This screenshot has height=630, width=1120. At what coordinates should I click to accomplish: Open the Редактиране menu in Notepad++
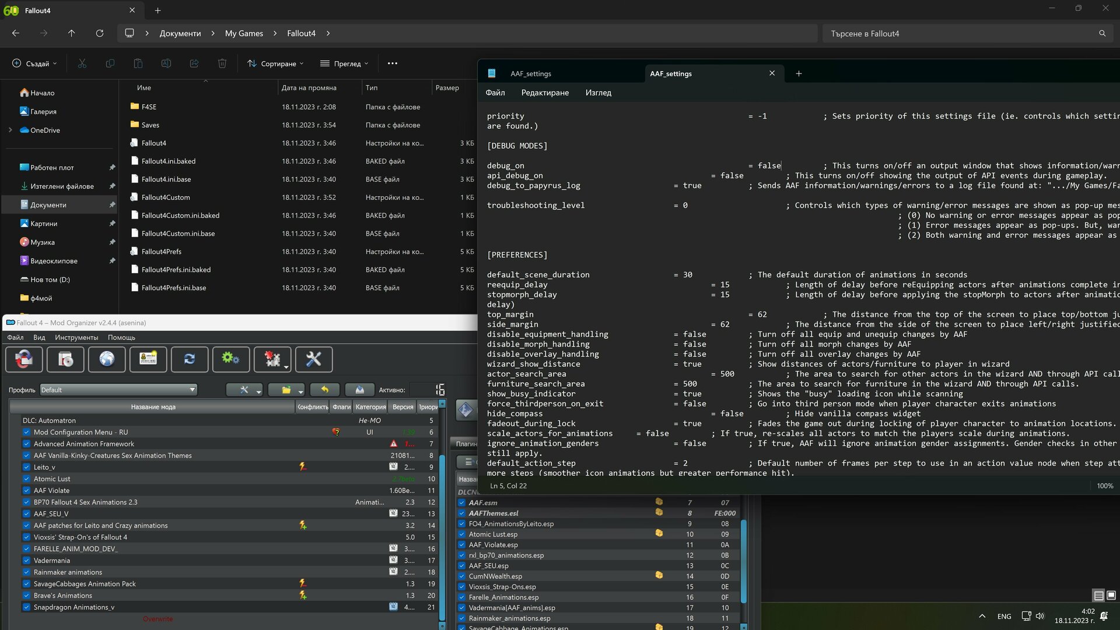click(x=545, y=92)
